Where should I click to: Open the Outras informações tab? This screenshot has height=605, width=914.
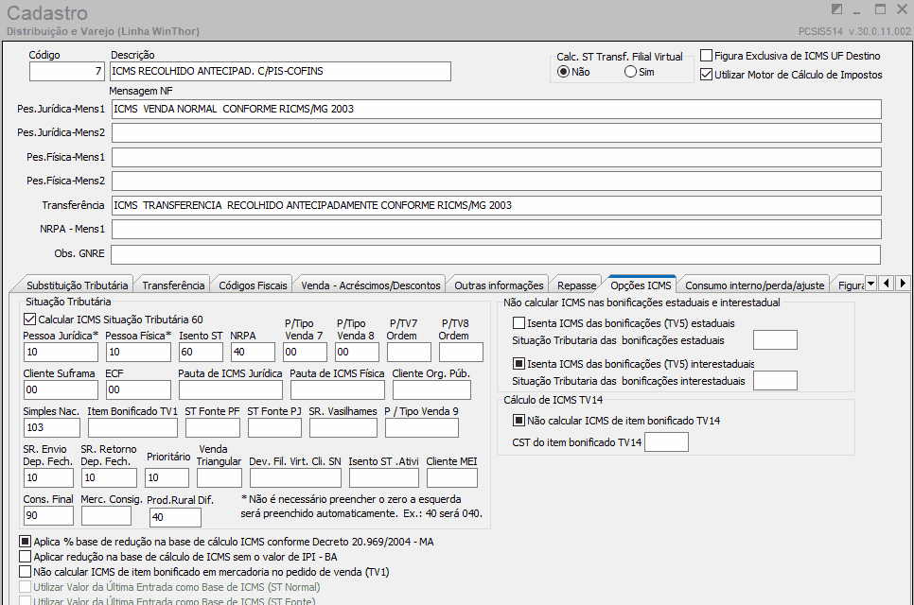coord(499,285)
